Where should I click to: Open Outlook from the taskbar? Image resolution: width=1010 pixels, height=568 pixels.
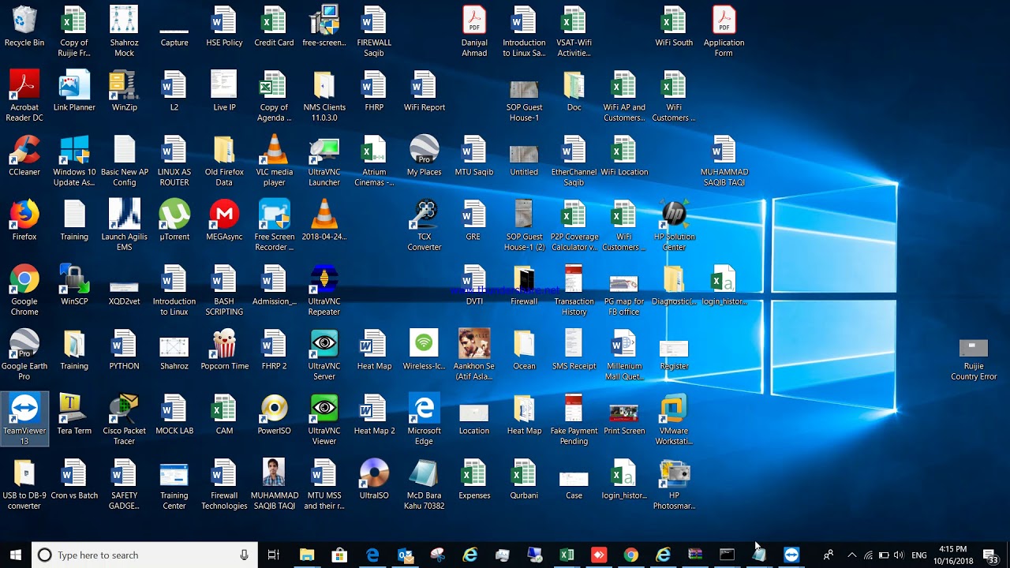406,555
